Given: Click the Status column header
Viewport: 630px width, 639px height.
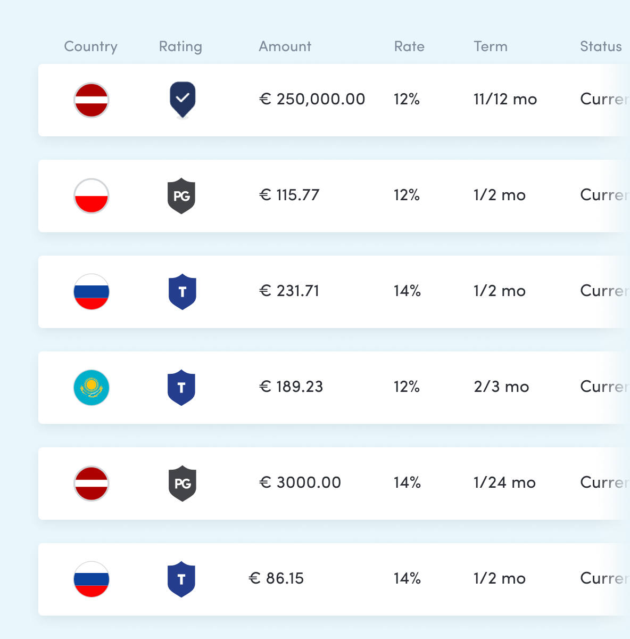Looking at the screenshot, I should coord(600,46).
